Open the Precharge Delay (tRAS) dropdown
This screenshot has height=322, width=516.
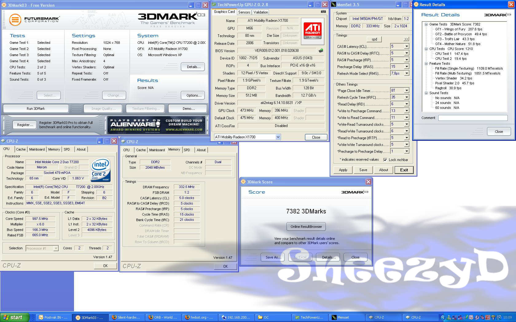click(x=407, y=67)
